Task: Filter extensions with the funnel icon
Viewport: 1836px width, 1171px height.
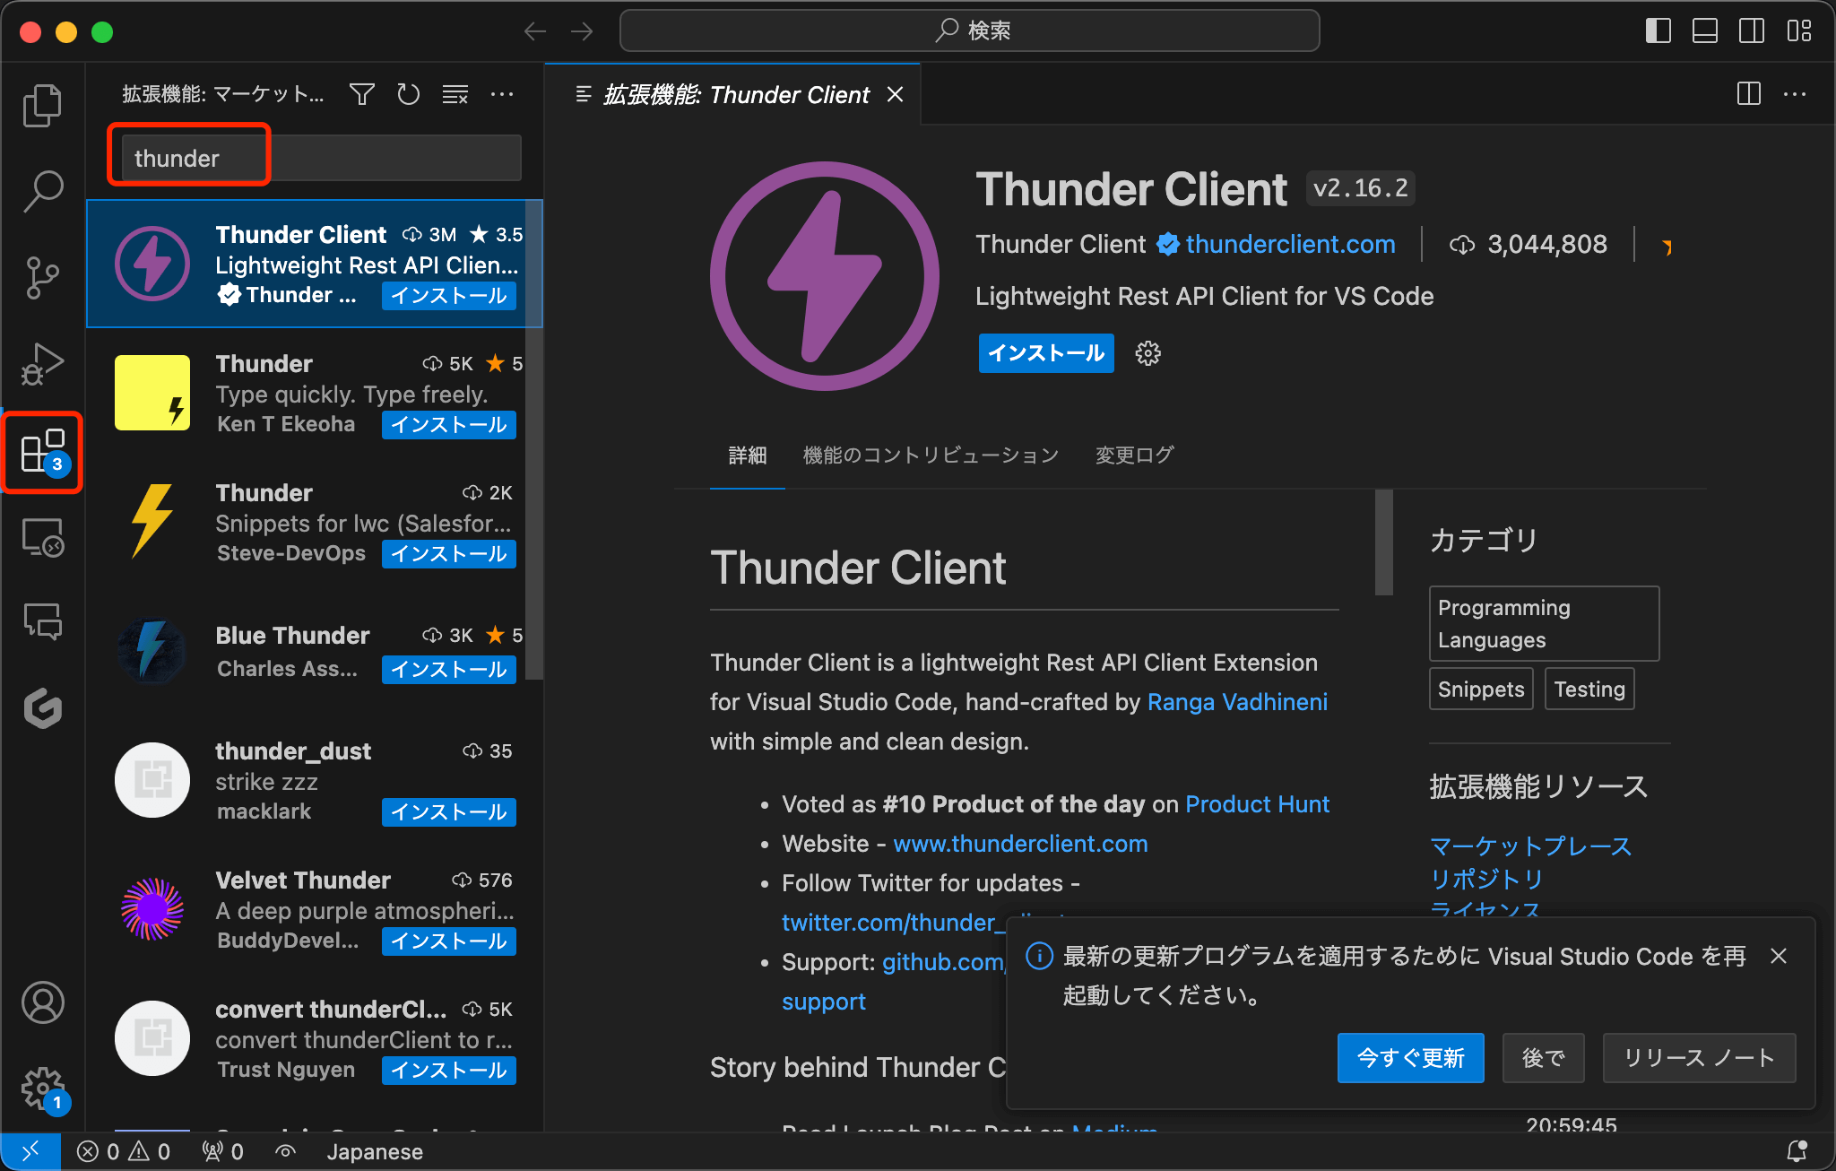Action: click(x=362, y=94)
